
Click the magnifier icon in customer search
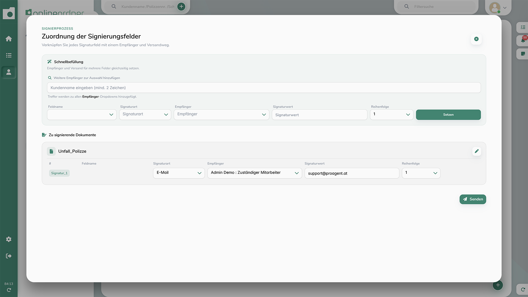114,6
